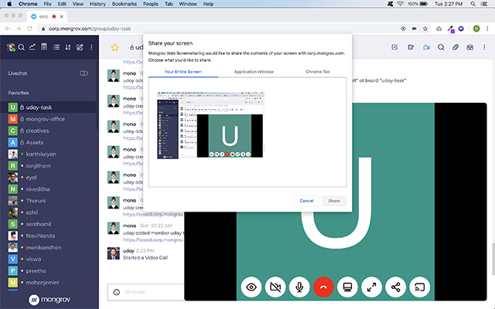Screen dimensions: 495x309
Task: Select the Your Entire Screen tab
Action: point(183,72)
